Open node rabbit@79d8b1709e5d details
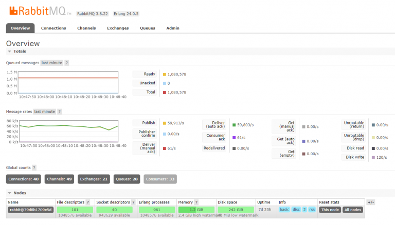395x225 pixels. pos(30,210)
